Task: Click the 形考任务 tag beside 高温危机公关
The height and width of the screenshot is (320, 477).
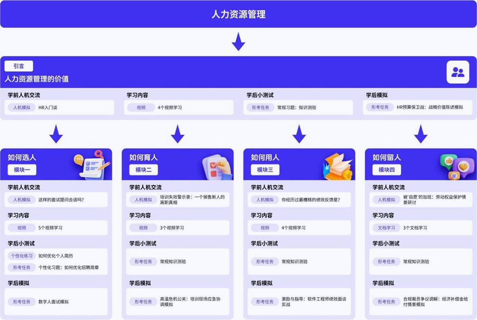Action: click(x=143, y=302)
